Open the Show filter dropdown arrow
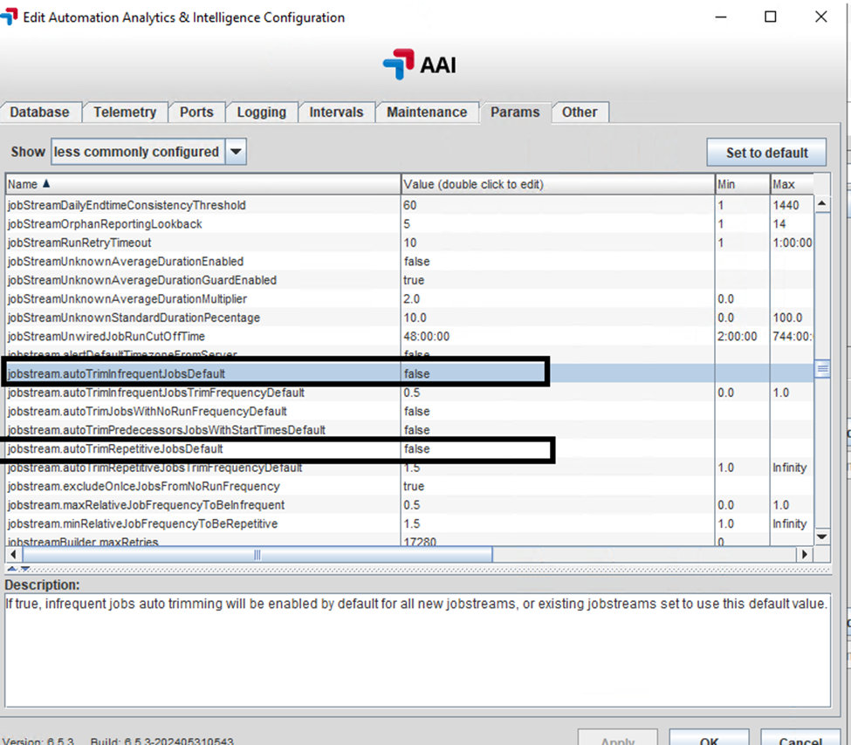 [x=236, y=152]
